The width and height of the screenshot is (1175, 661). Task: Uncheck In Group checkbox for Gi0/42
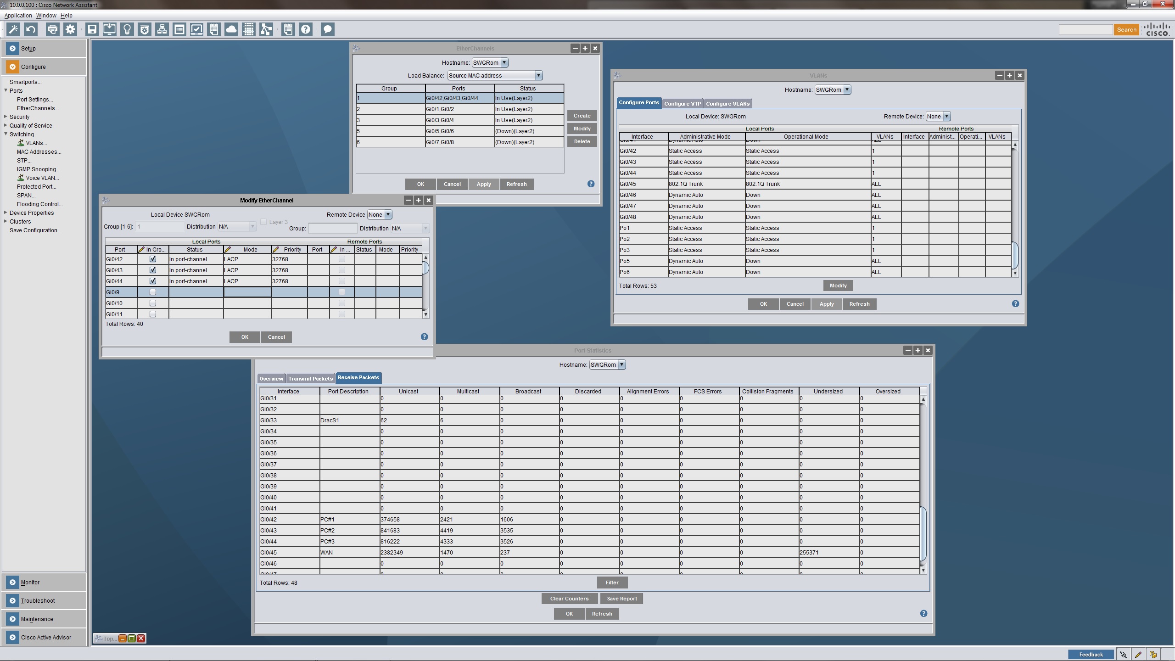[153, 259]
